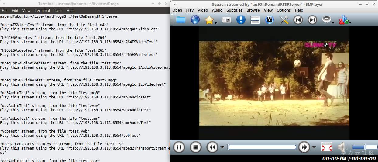378x162 pixels.
Task: Show file information with blue exclamation icon
Action: coord(241,20)
